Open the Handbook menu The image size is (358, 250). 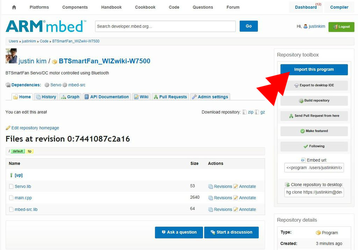[x=112, y=7]
